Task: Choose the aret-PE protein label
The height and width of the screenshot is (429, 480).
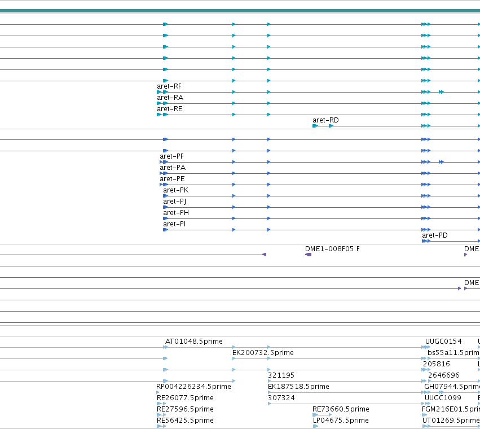Action: [172, 179]
